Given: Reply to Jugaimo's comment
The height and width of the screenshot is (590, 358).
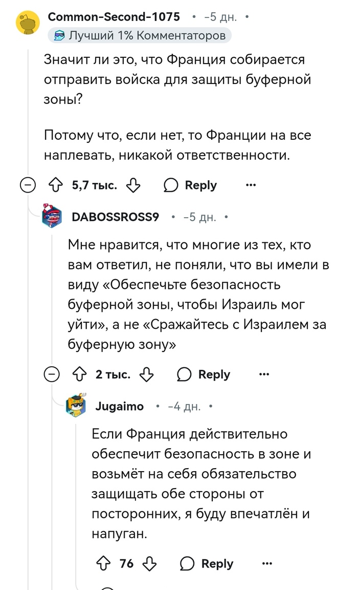Looking at the screenshot, I should [x=207, y=564].
